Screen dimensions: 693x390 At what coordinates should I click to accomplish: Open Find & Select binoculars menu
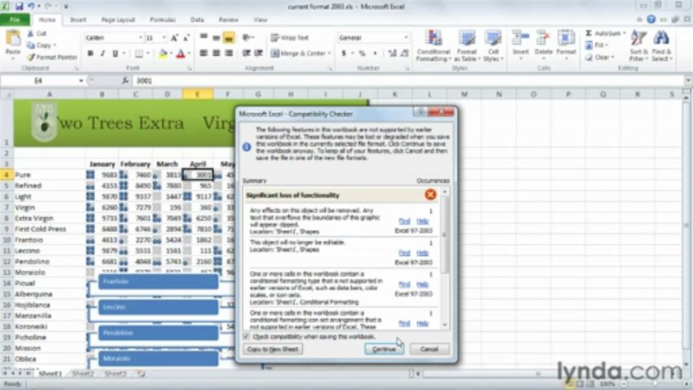(x=661, y=45)
